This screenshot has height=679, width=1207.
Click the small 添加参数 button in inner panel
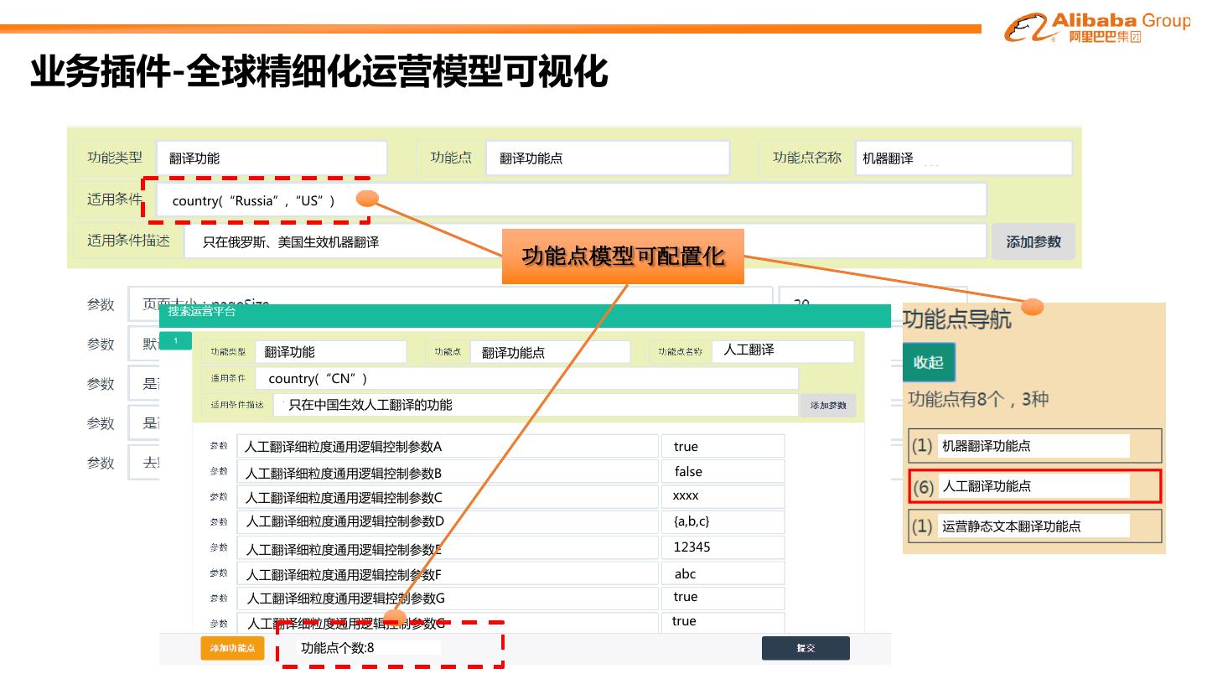[x=827, y=406]
